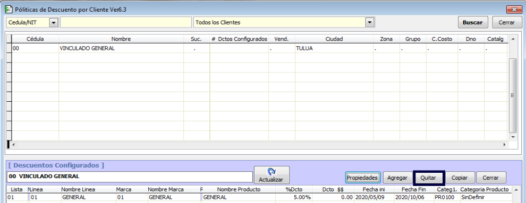Click the Actualizar refresh icon button
526x203 pixels.
272,175
